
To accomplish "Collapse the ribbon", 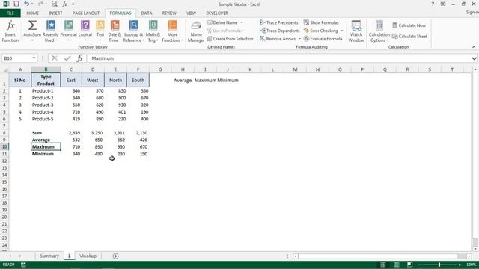I will [x=474, y=47].
